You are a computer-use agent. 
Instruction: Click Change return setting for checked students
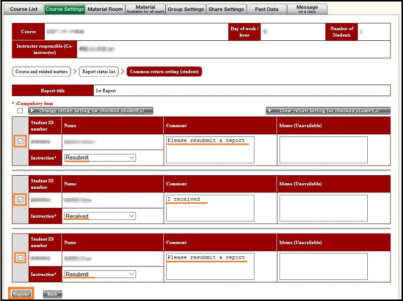click(91, 111)
